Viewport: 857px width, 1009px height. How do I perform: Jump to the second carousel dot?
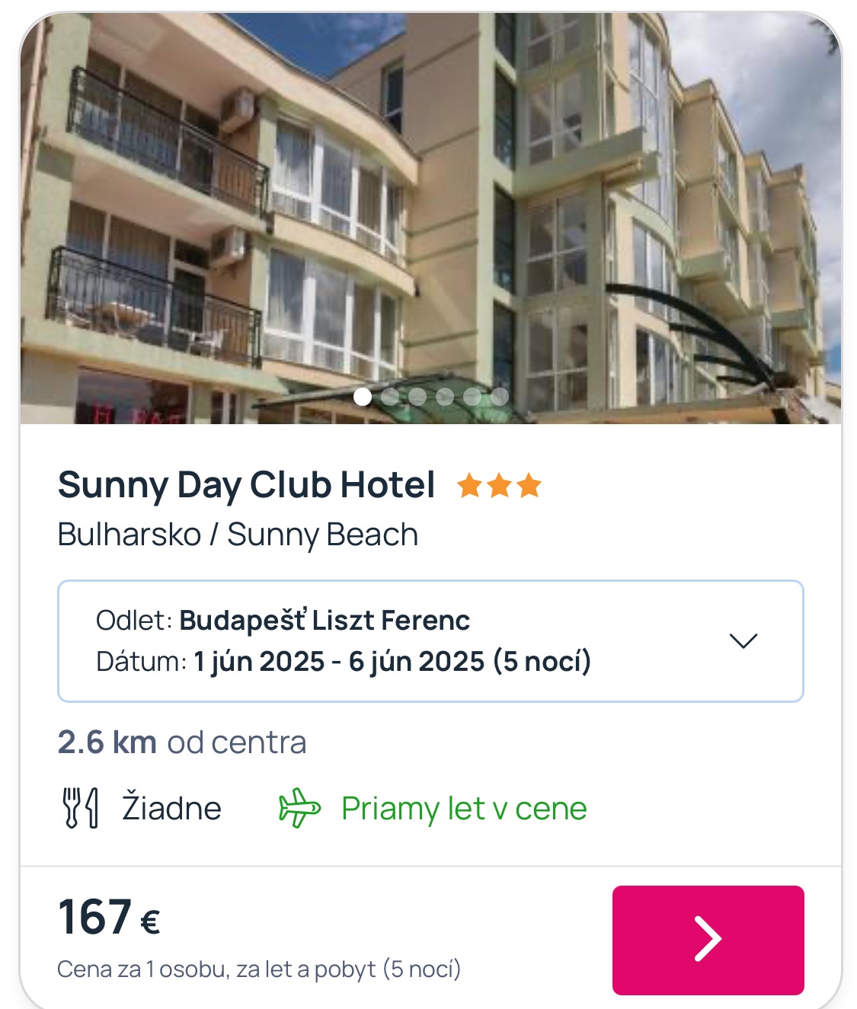[390, 397]
